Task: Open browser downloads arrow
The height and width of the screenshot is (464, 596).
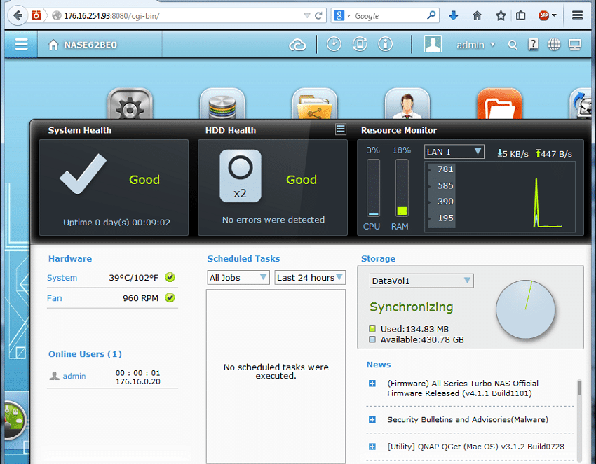Action: [x=453, y=16]
